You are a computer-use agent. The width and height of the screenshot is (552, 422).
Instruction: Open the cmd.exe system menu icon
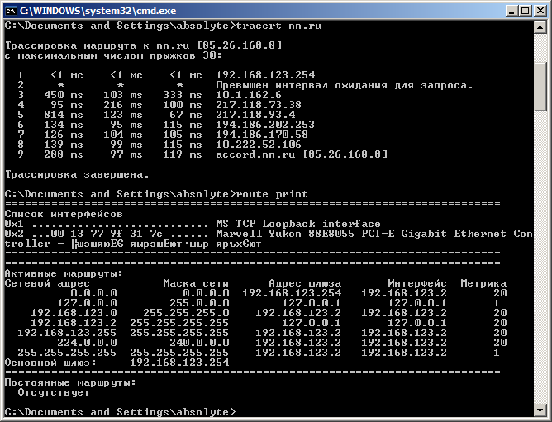point(11,10)
